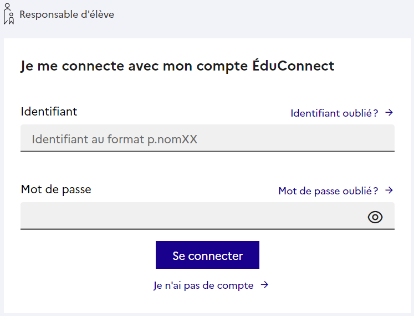The image size is (414, 316).
Task: Click the word ÉduConnect in the title
Action: [293, 65]
